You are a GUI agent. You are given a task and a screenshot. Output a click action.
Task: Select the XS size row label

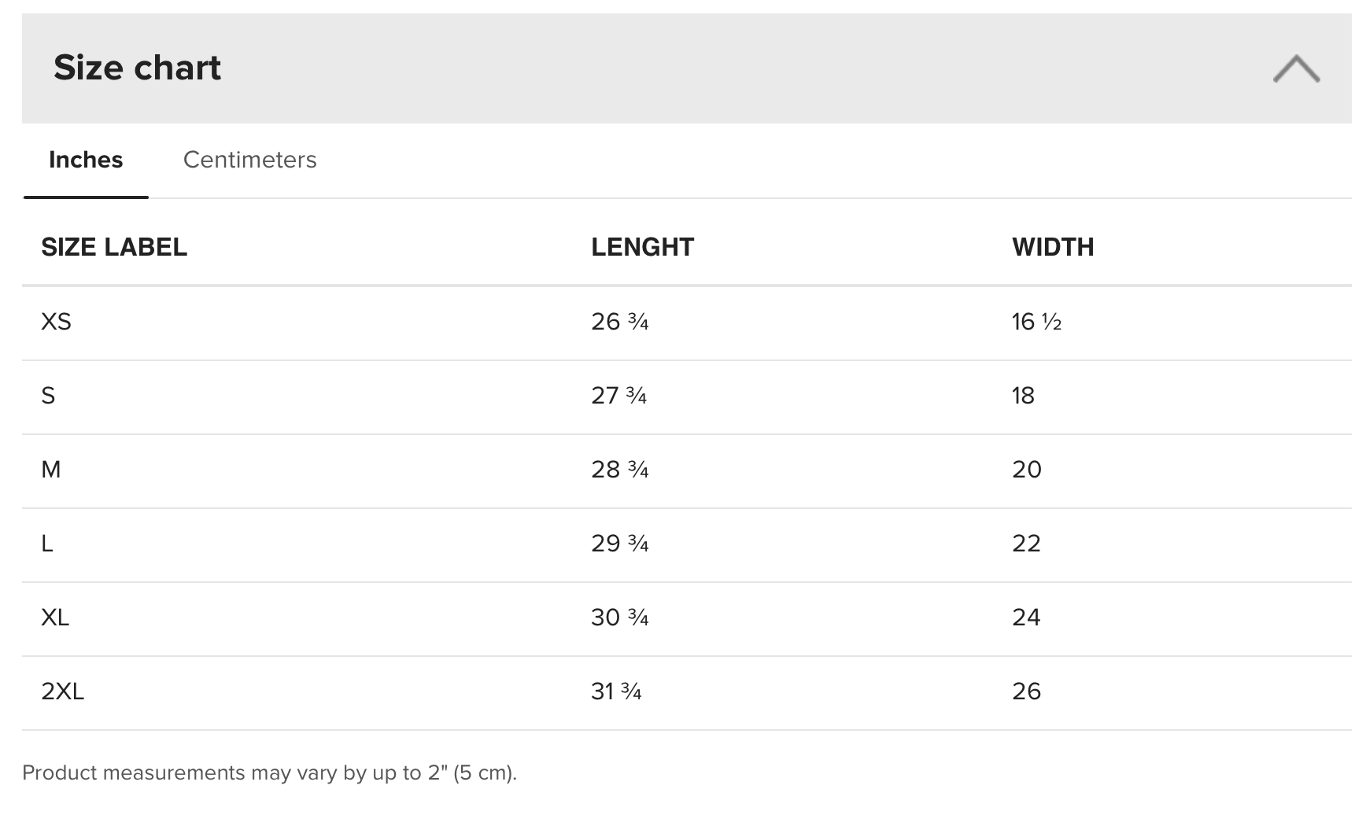tap(56, 322)
